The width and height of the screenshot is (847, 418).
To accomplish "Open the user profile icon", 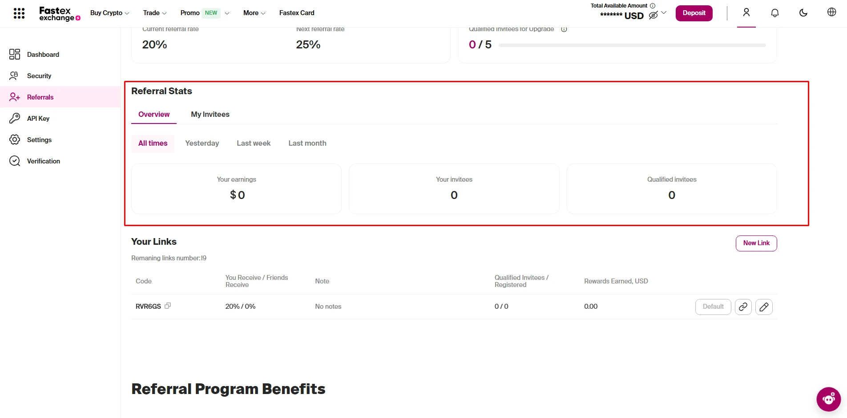I will coord(746,12).
